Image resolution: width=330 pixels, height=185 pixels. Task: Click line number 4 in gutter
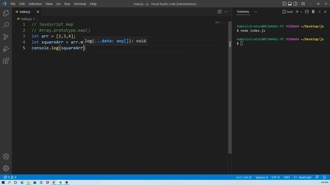24,42
